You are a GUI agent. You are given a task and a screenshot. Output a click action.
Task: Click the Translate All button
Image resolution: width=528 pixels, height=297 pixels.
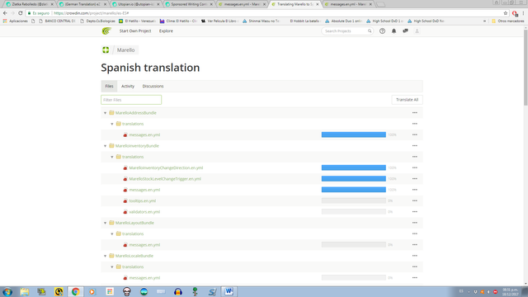[407, 100]
